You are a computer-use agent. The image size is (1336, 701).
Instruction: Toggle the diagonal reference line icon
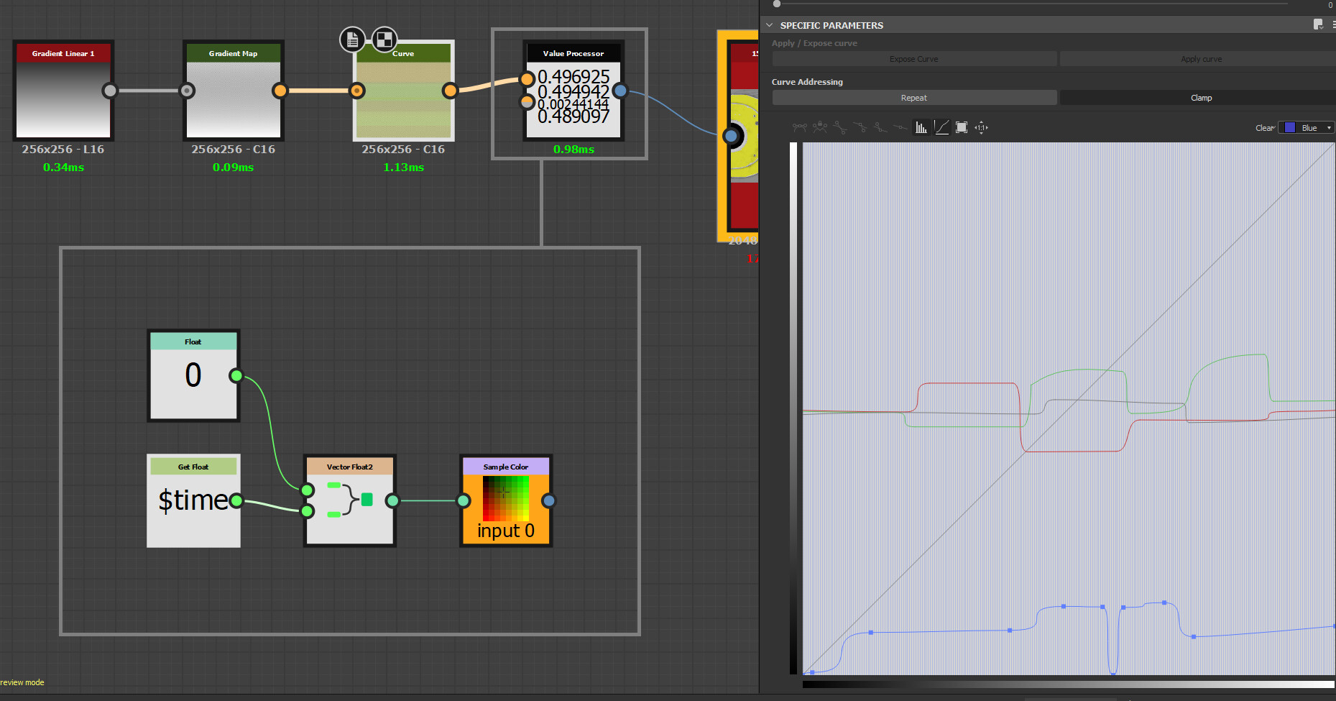point(941,128)
